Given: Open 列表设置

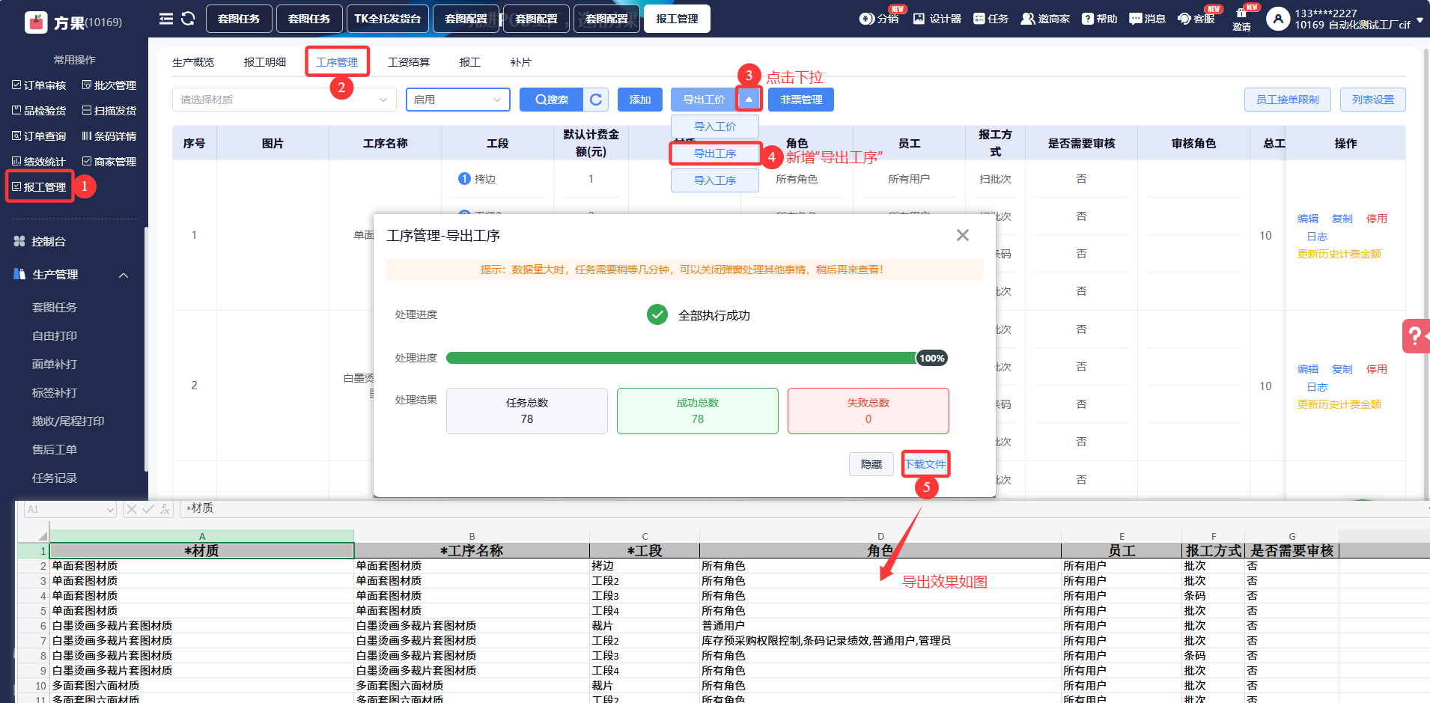Looking at the screenshot, I should [1373, 100].
